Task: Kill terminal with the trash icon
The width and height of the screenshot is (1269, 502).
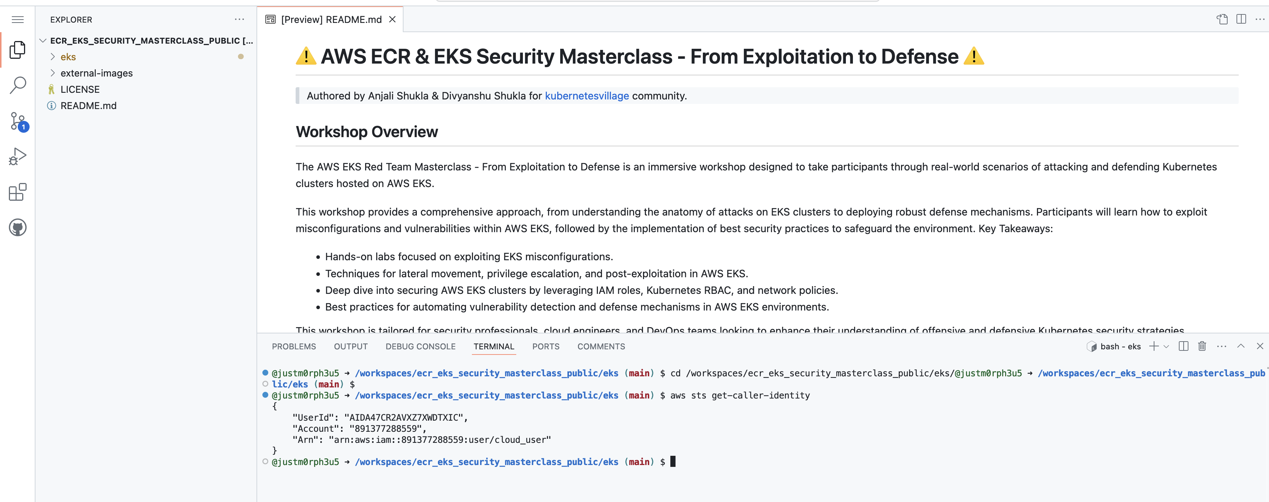Action: pyautogui.click(x=1202, y=346)
